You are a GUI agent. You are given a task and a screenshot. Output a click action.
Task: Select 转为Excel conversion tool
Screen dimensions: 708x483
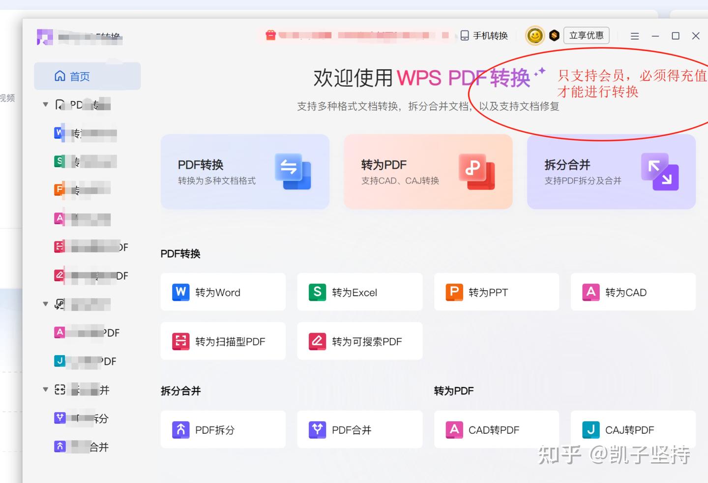(359, 292)
